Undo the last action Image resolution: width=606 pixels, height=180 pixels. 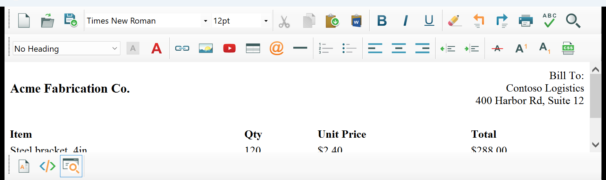pyautogui.click(x=479, y=21)
